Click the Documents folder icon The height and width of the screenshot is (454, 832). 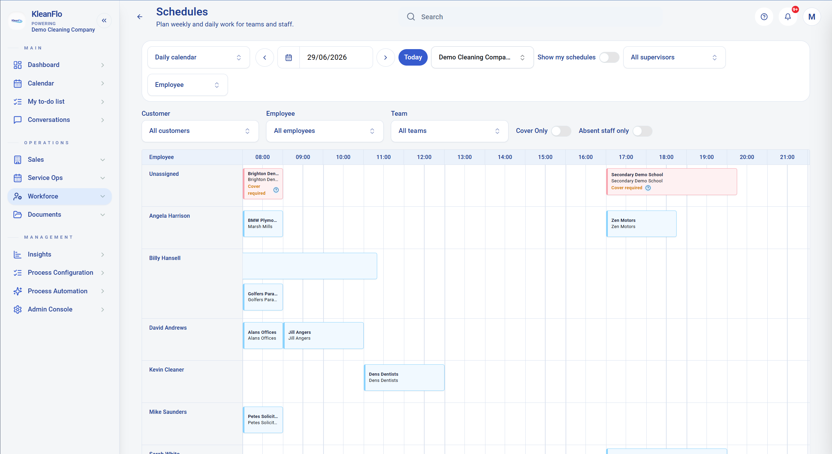[18, 215]
